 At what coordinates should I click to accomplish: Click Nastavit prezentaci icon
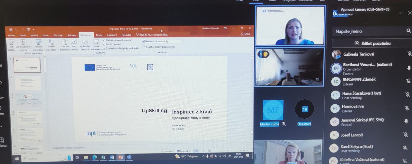click(65, 45)
